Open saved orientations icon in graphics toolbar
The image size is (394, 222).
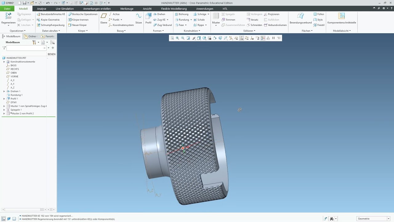tap(204, 38)
